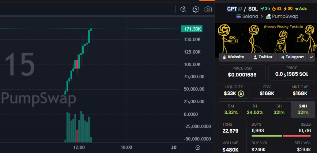Open the token Telegram link
This screenshot has width=317, height=153.
293,57
